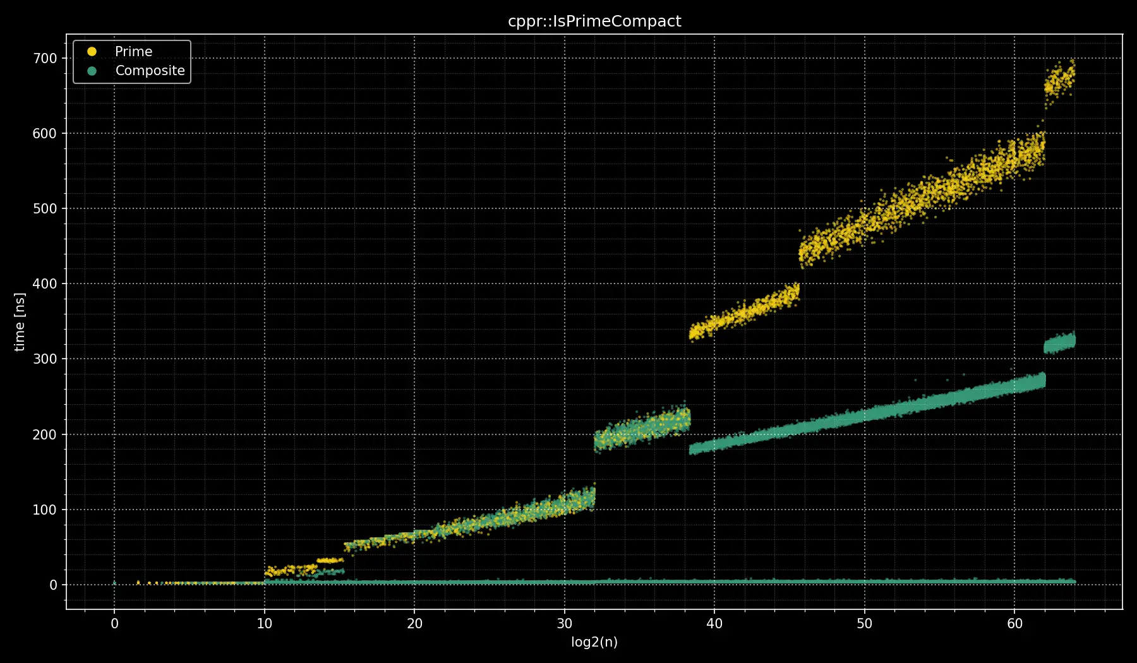Click y-axis tick value 500
The width and height of the screenshot is (1137, 663).
[x=45, y=208]
